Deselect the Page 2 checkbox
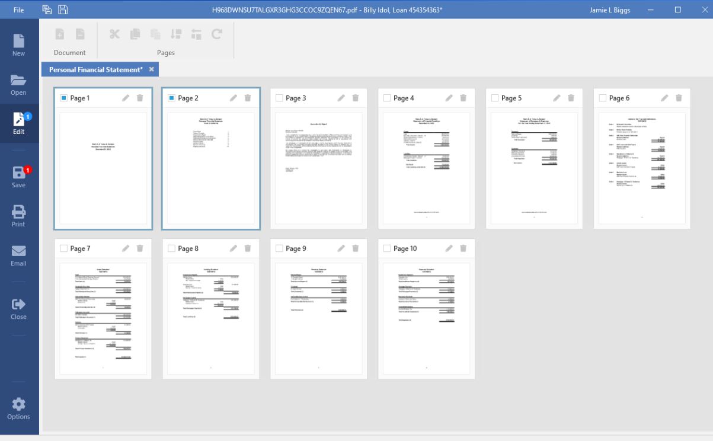This screenshot has height=441, width=713. coord(172,98)
